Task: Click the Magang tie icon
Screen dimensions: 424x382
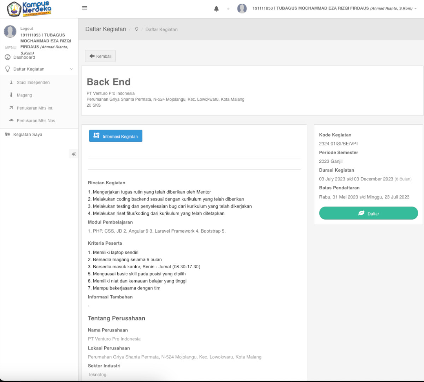Action: pyautogui.click(x=11, y=95)
